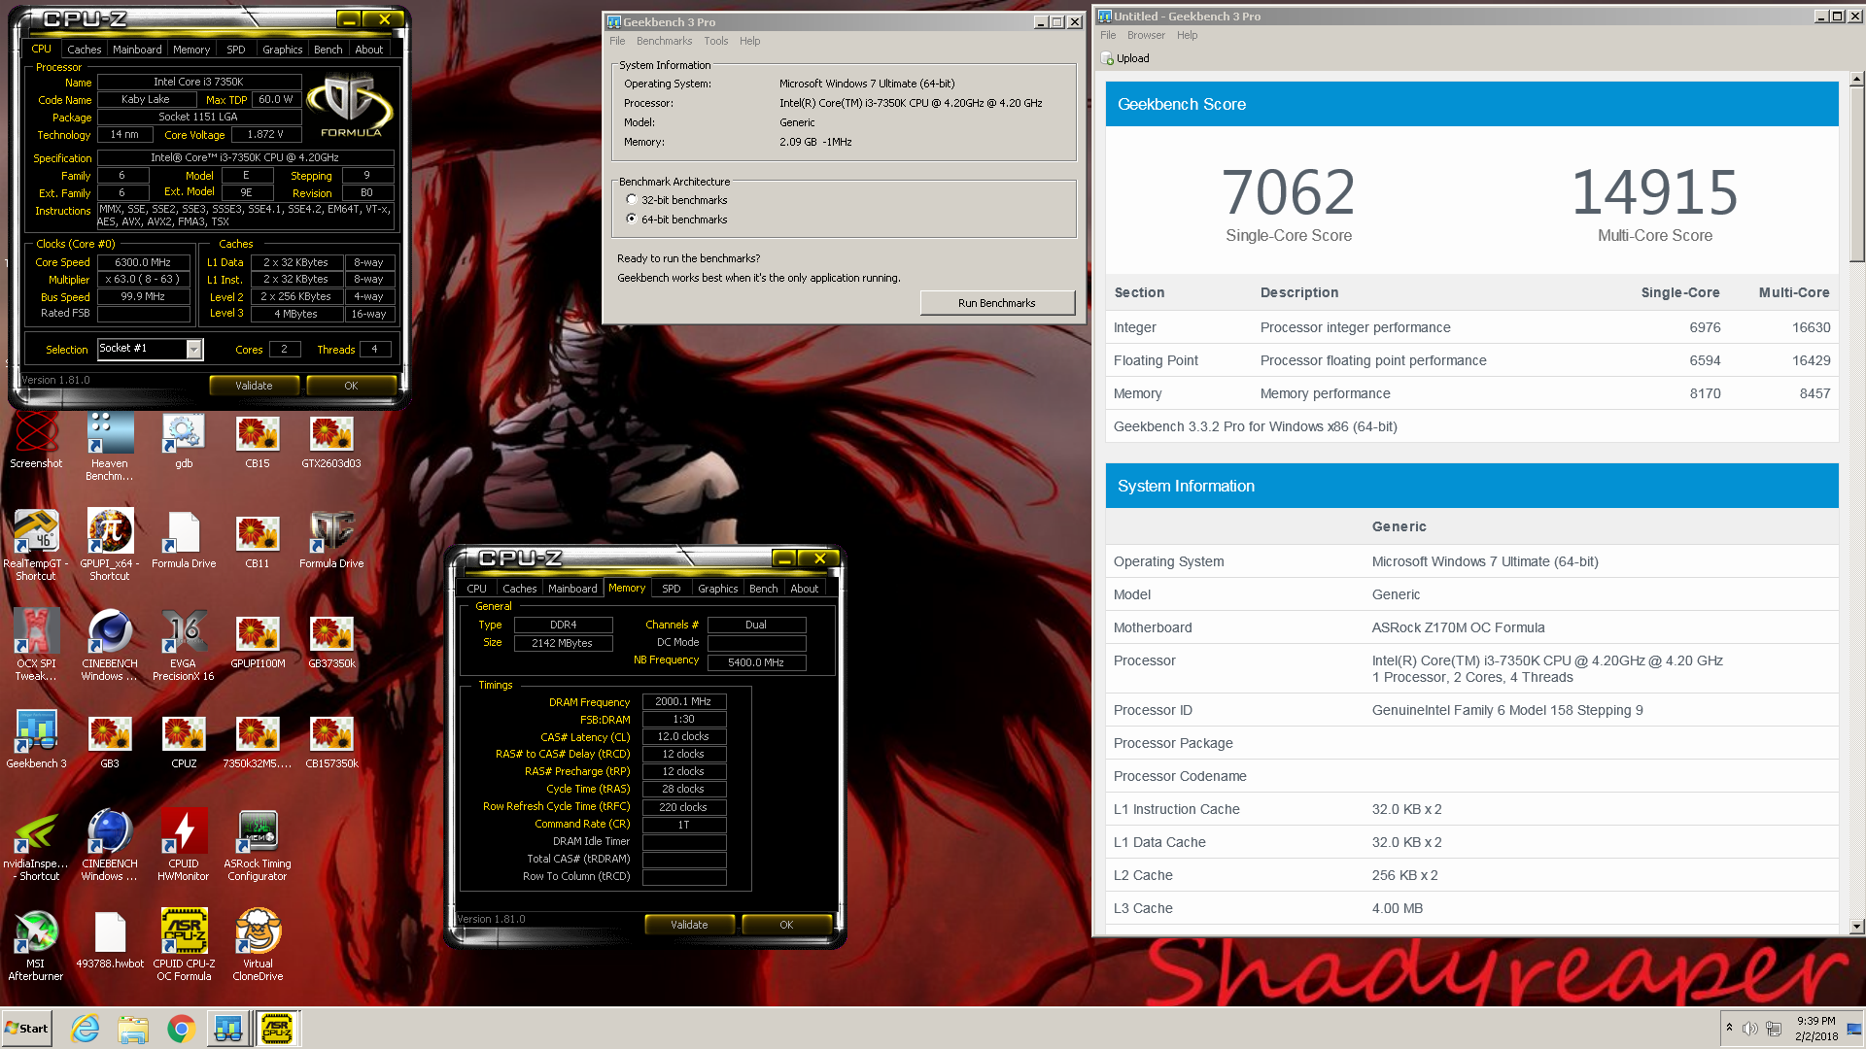Image resolution: width=1866 pixels, height=1049 pixels.
Task: Open the Help menu in the Geekbench 3 Pro window
Action: [749, 41]
